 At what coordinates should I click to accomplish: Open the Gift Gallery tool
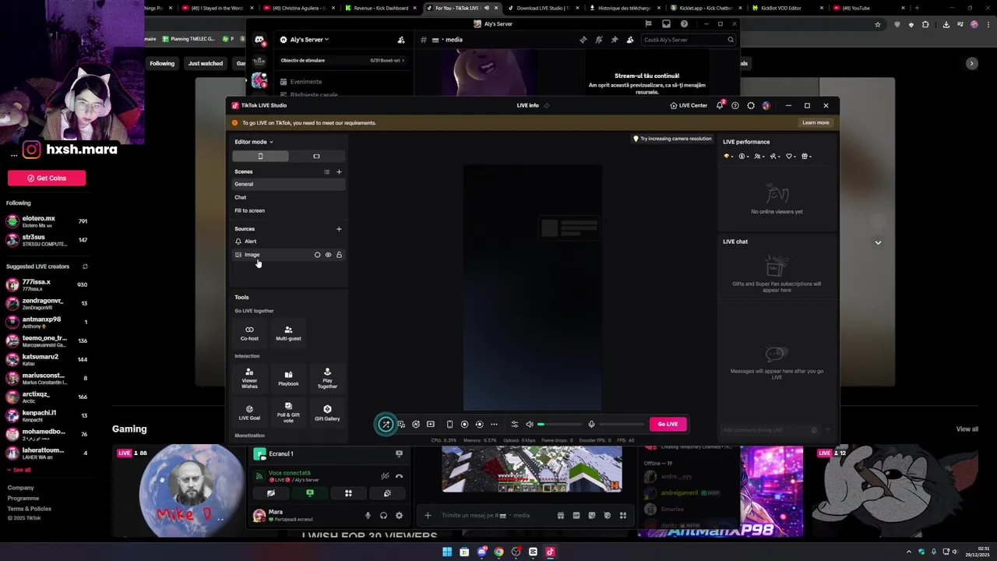coord(327,412)
